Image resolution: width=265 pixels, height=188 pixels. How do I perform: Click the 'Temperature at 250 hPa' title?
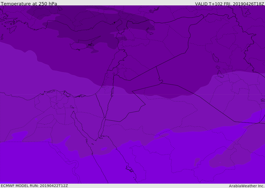pyautogui.click(x=29, y=4)
